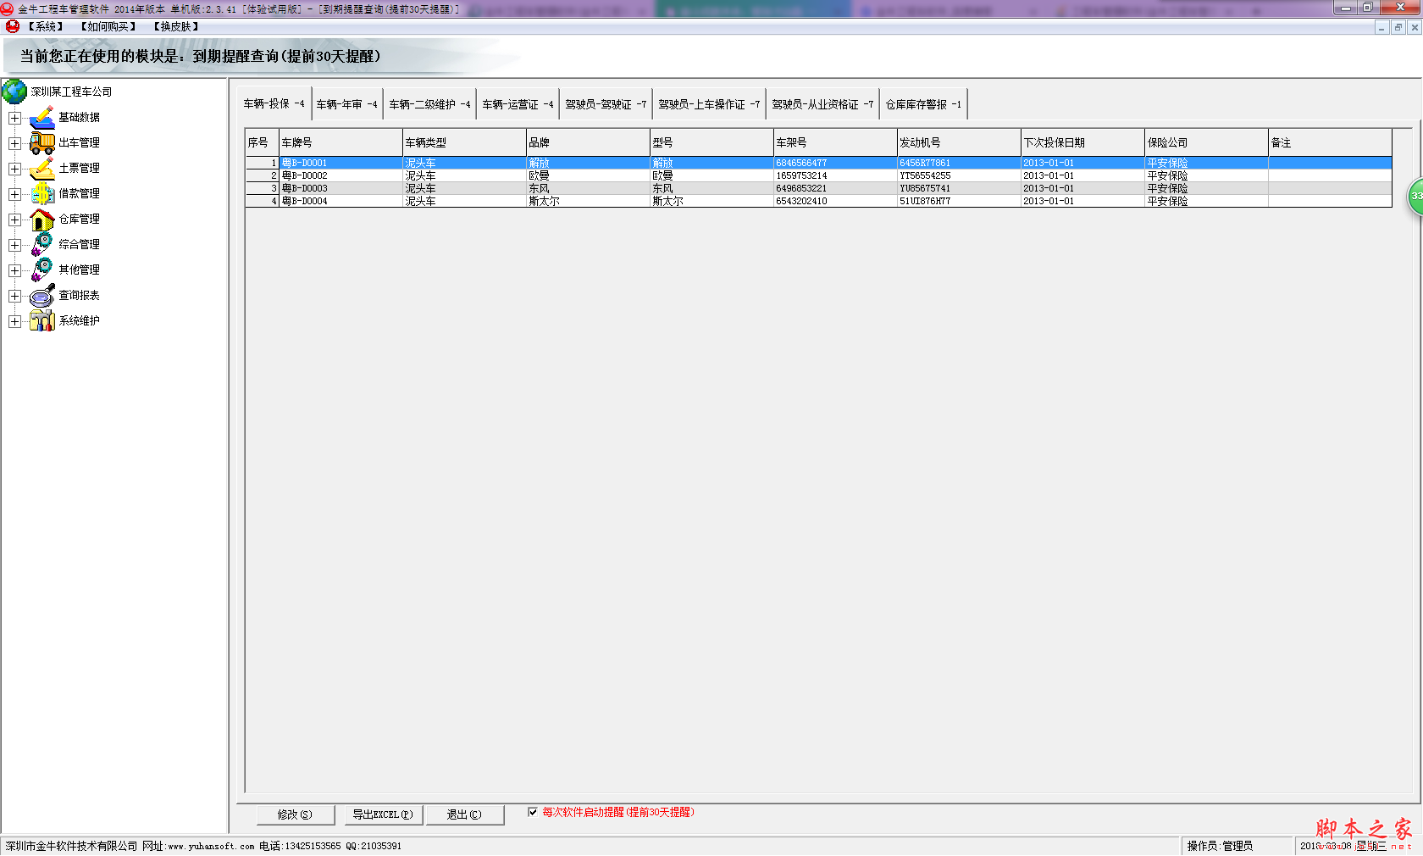Click the globe icon beside 深圳某工程车公司
The height and width of the screenshot is (856, 1423).
click(x=14, y=92)
